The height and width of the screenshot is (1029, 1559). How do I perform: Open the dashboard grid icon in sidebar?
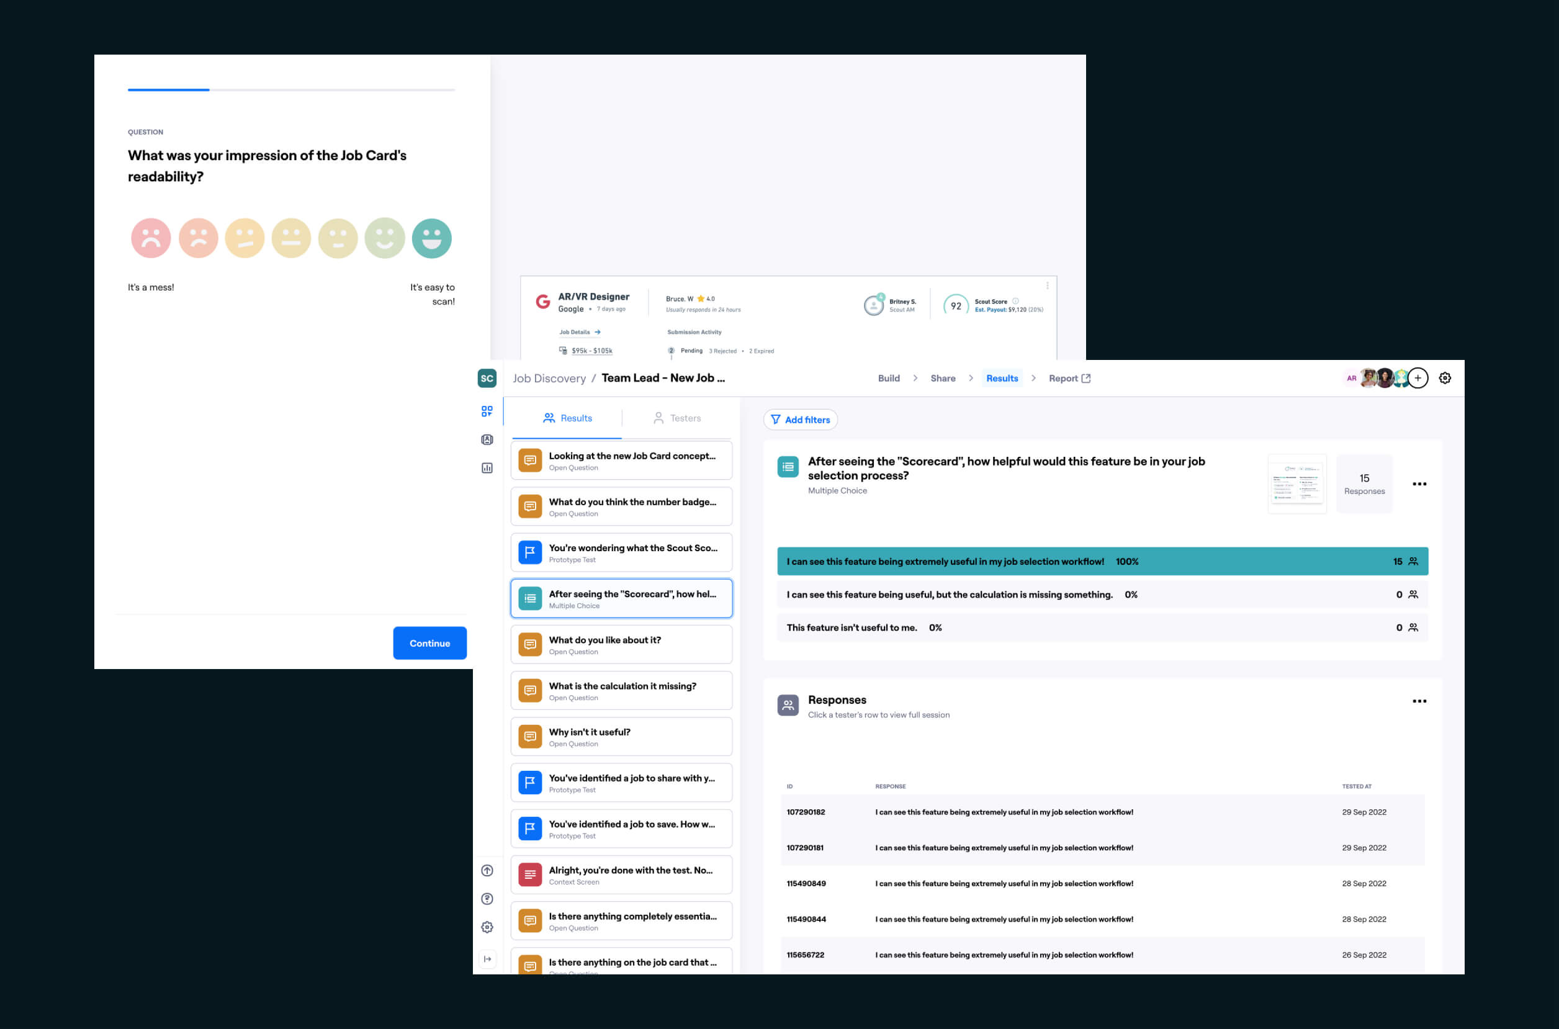[x=486, y=411]
